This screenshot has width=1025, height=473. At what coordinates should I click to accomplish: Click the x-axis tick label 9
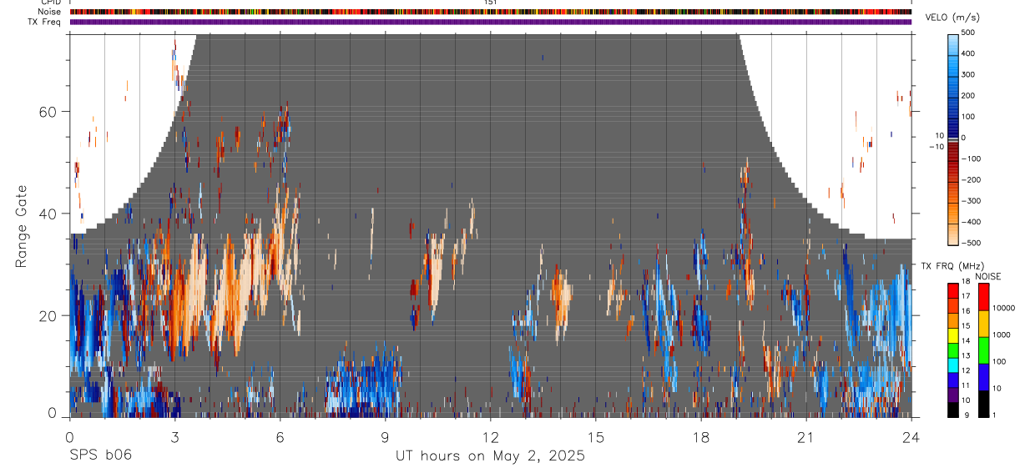point(385,437)
